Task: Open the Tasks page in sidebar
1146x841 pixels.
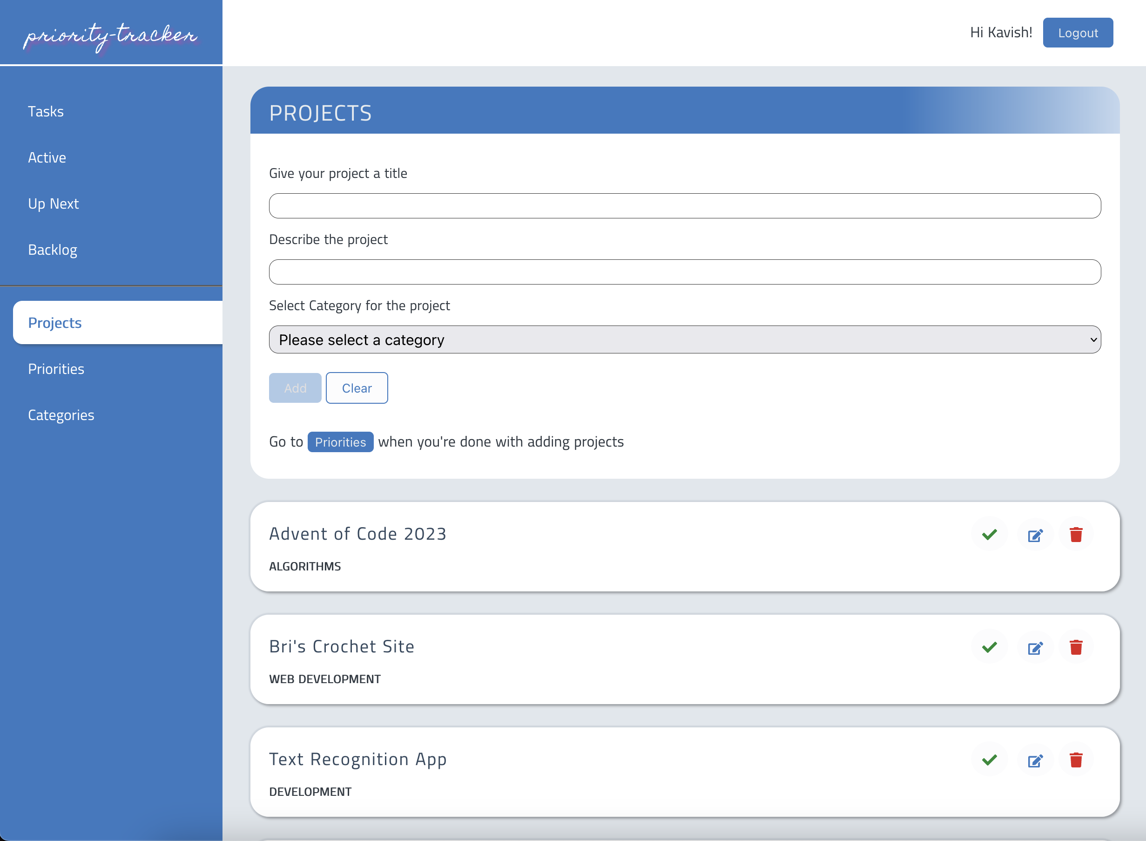Action: point(46,111)
